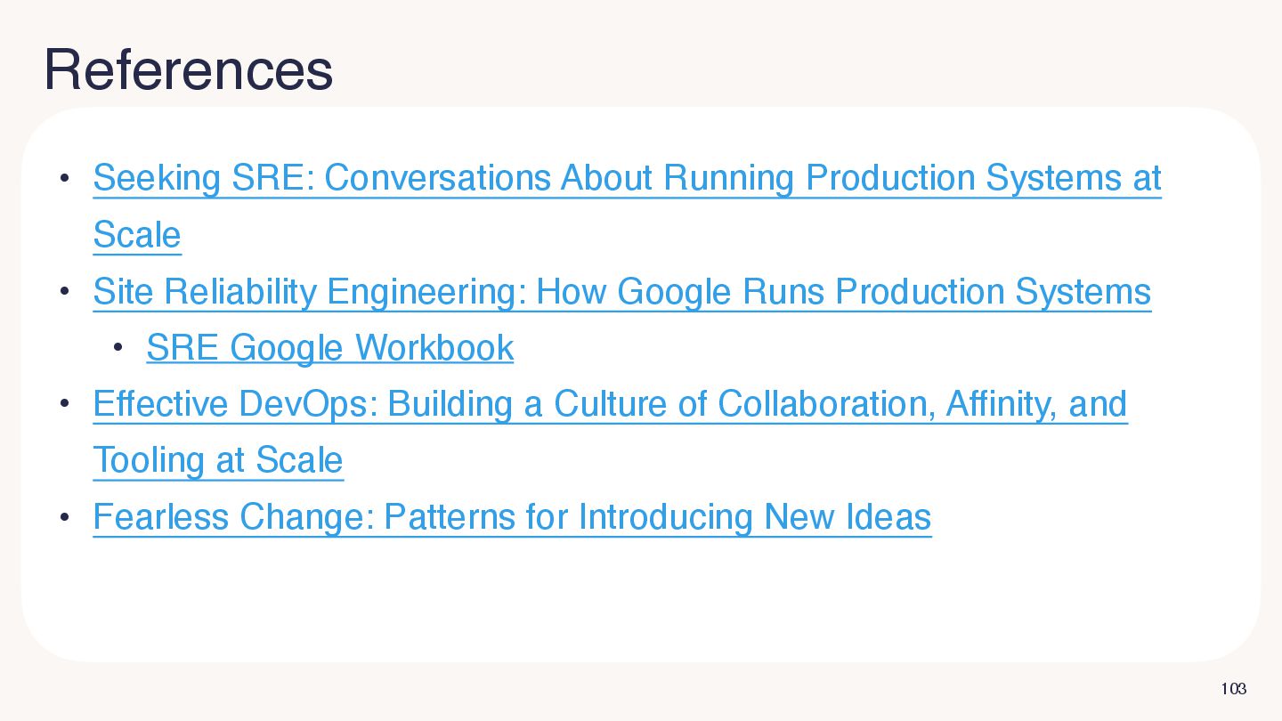Click "Production Systems" in the Site Reliability link
Screen dimensions: 1282x721
point(993,292)
